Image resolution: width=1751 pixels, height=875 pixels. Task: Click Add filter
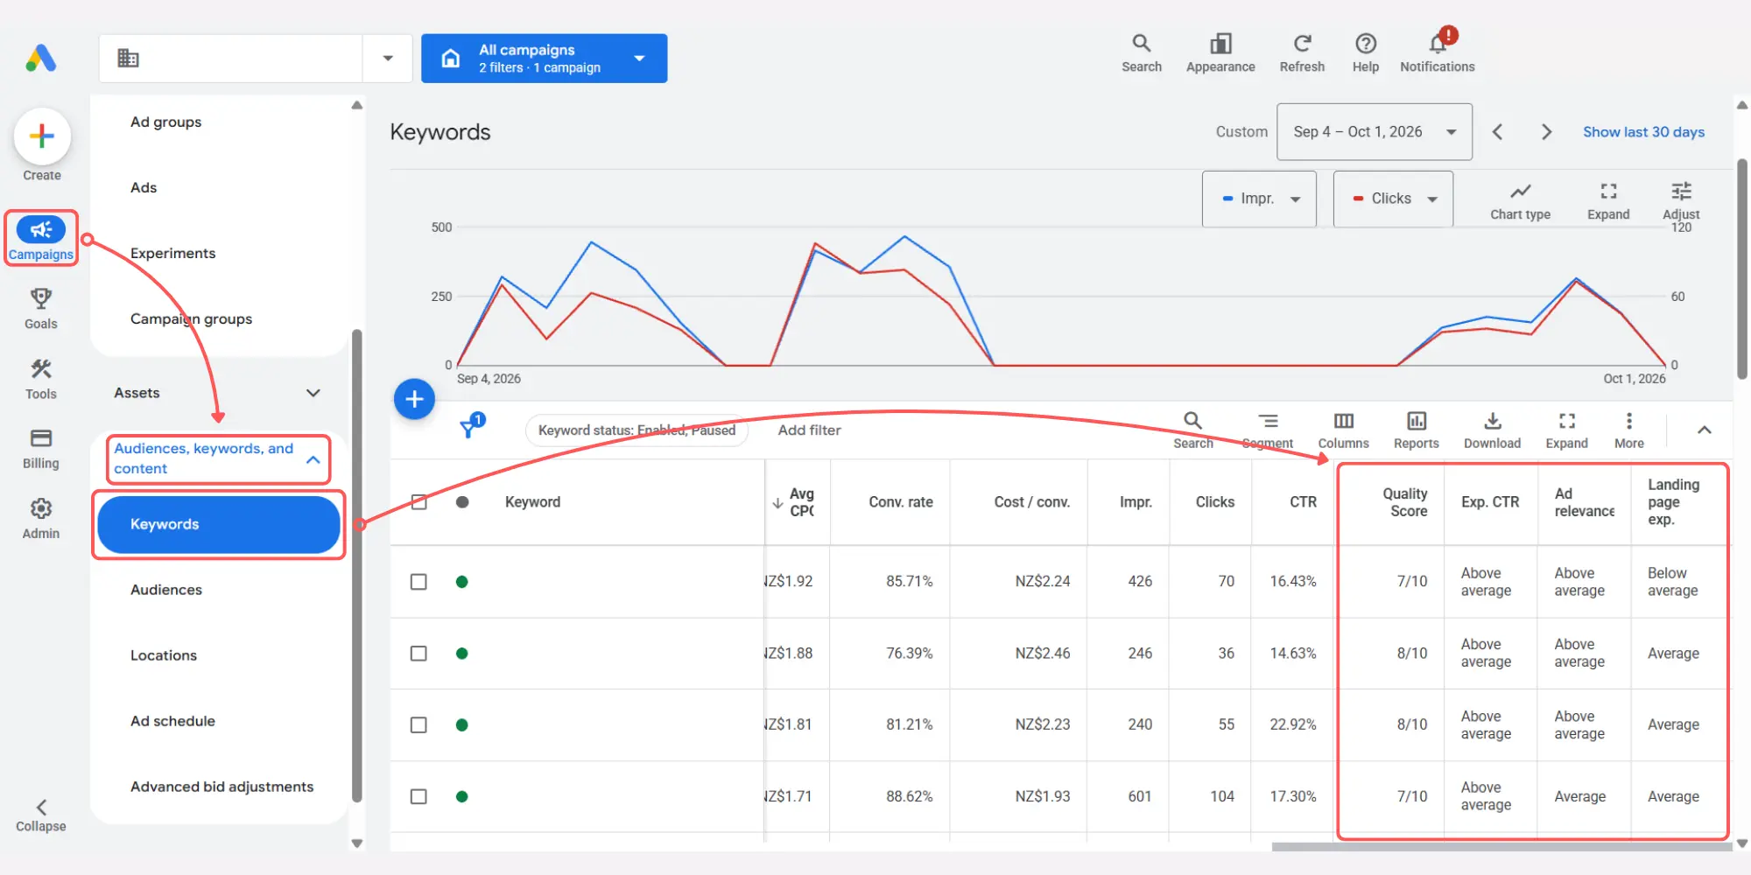click(x=809, y=430)
